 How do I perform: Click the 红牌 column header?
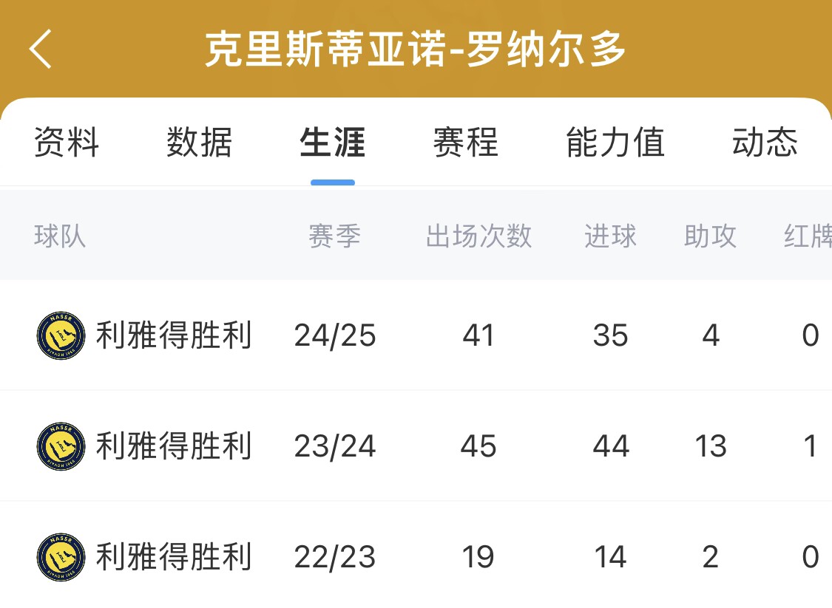pyautogui.click(x=808, y=236)
